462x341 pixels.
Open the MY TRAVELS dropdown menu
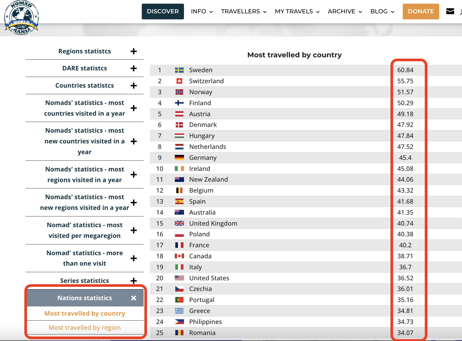297,12
